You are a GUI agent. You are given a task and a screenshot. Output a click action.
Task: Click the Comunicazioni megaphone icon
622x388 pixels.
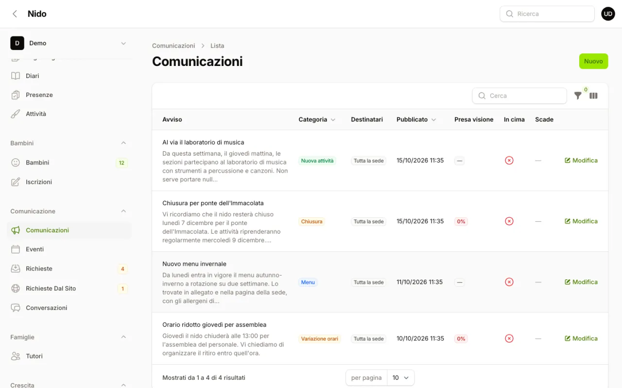pyautogui.click(x=16, y=230)
